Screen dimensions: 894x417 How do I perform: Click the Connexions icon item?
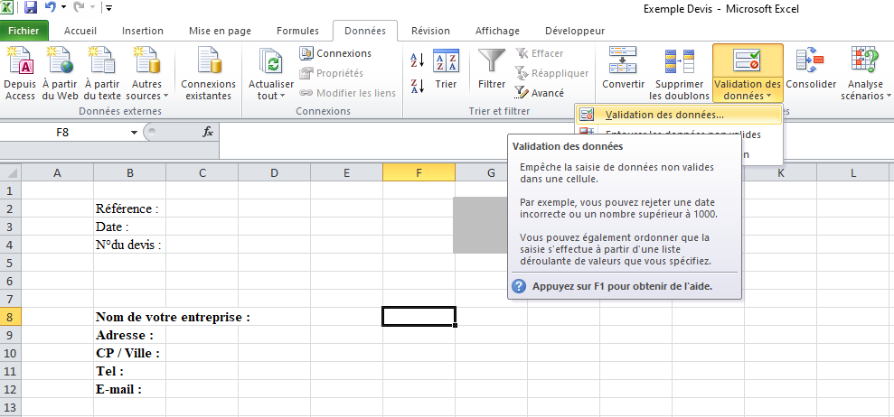point(335,53)
